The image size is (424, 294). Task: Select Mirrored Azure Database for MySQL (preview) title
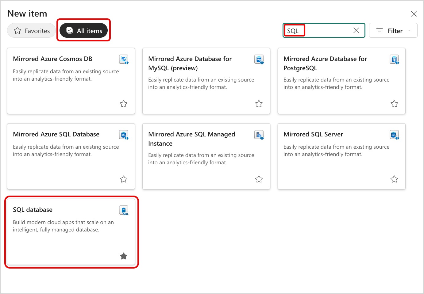190,63
